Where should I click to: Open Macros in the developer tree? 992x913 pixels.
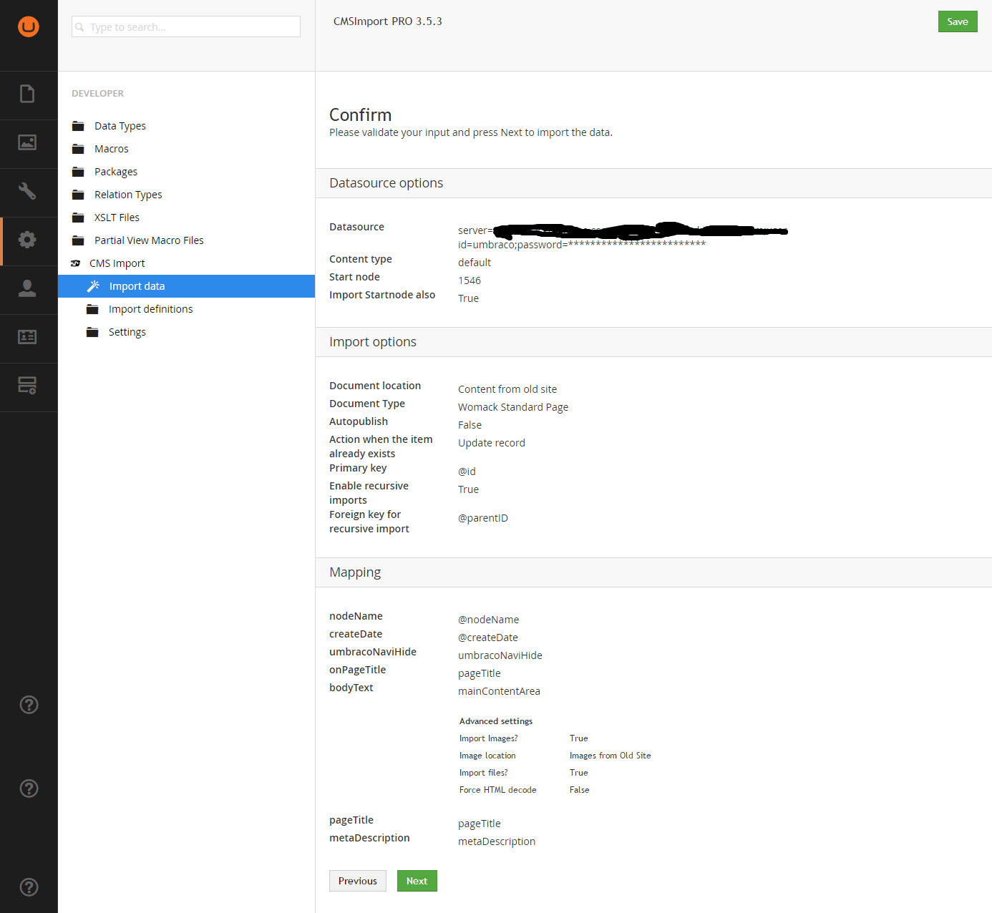point(112,149)
